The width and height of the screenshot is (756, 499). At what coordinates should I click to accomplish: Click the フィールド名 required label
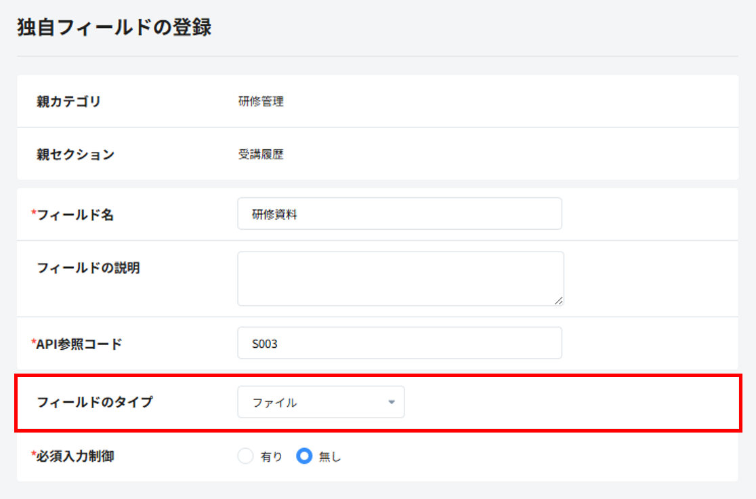click(73, 214)
